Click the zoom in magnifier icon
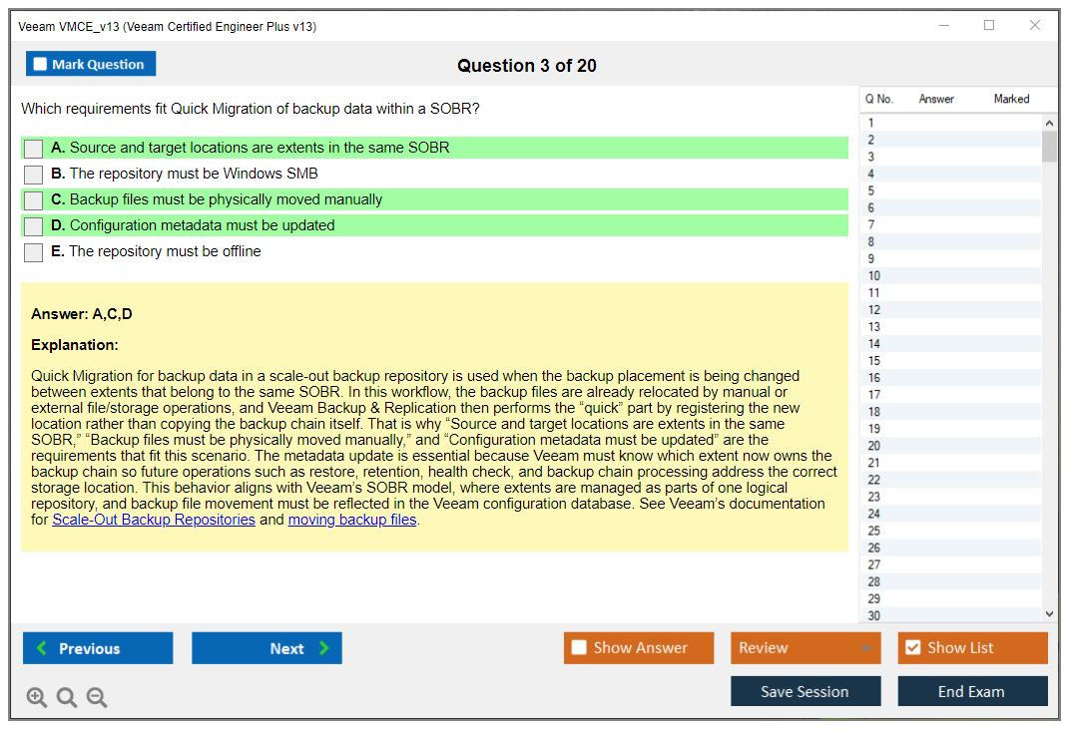This screenshot has height=733, width=1073. coord(36,697)
